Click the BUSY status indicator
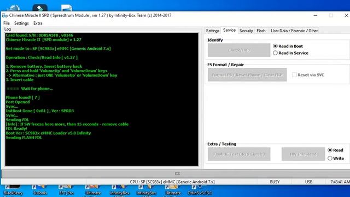The image size is (350, 197). [275, 182]
